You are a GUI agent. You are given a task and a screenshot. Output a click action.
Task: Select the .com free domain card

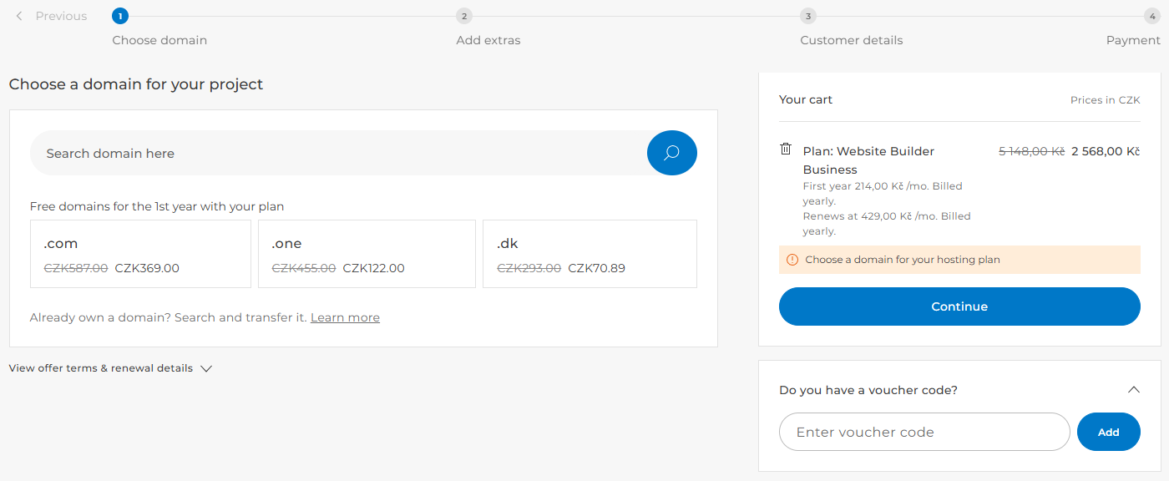tap(140, 254)
